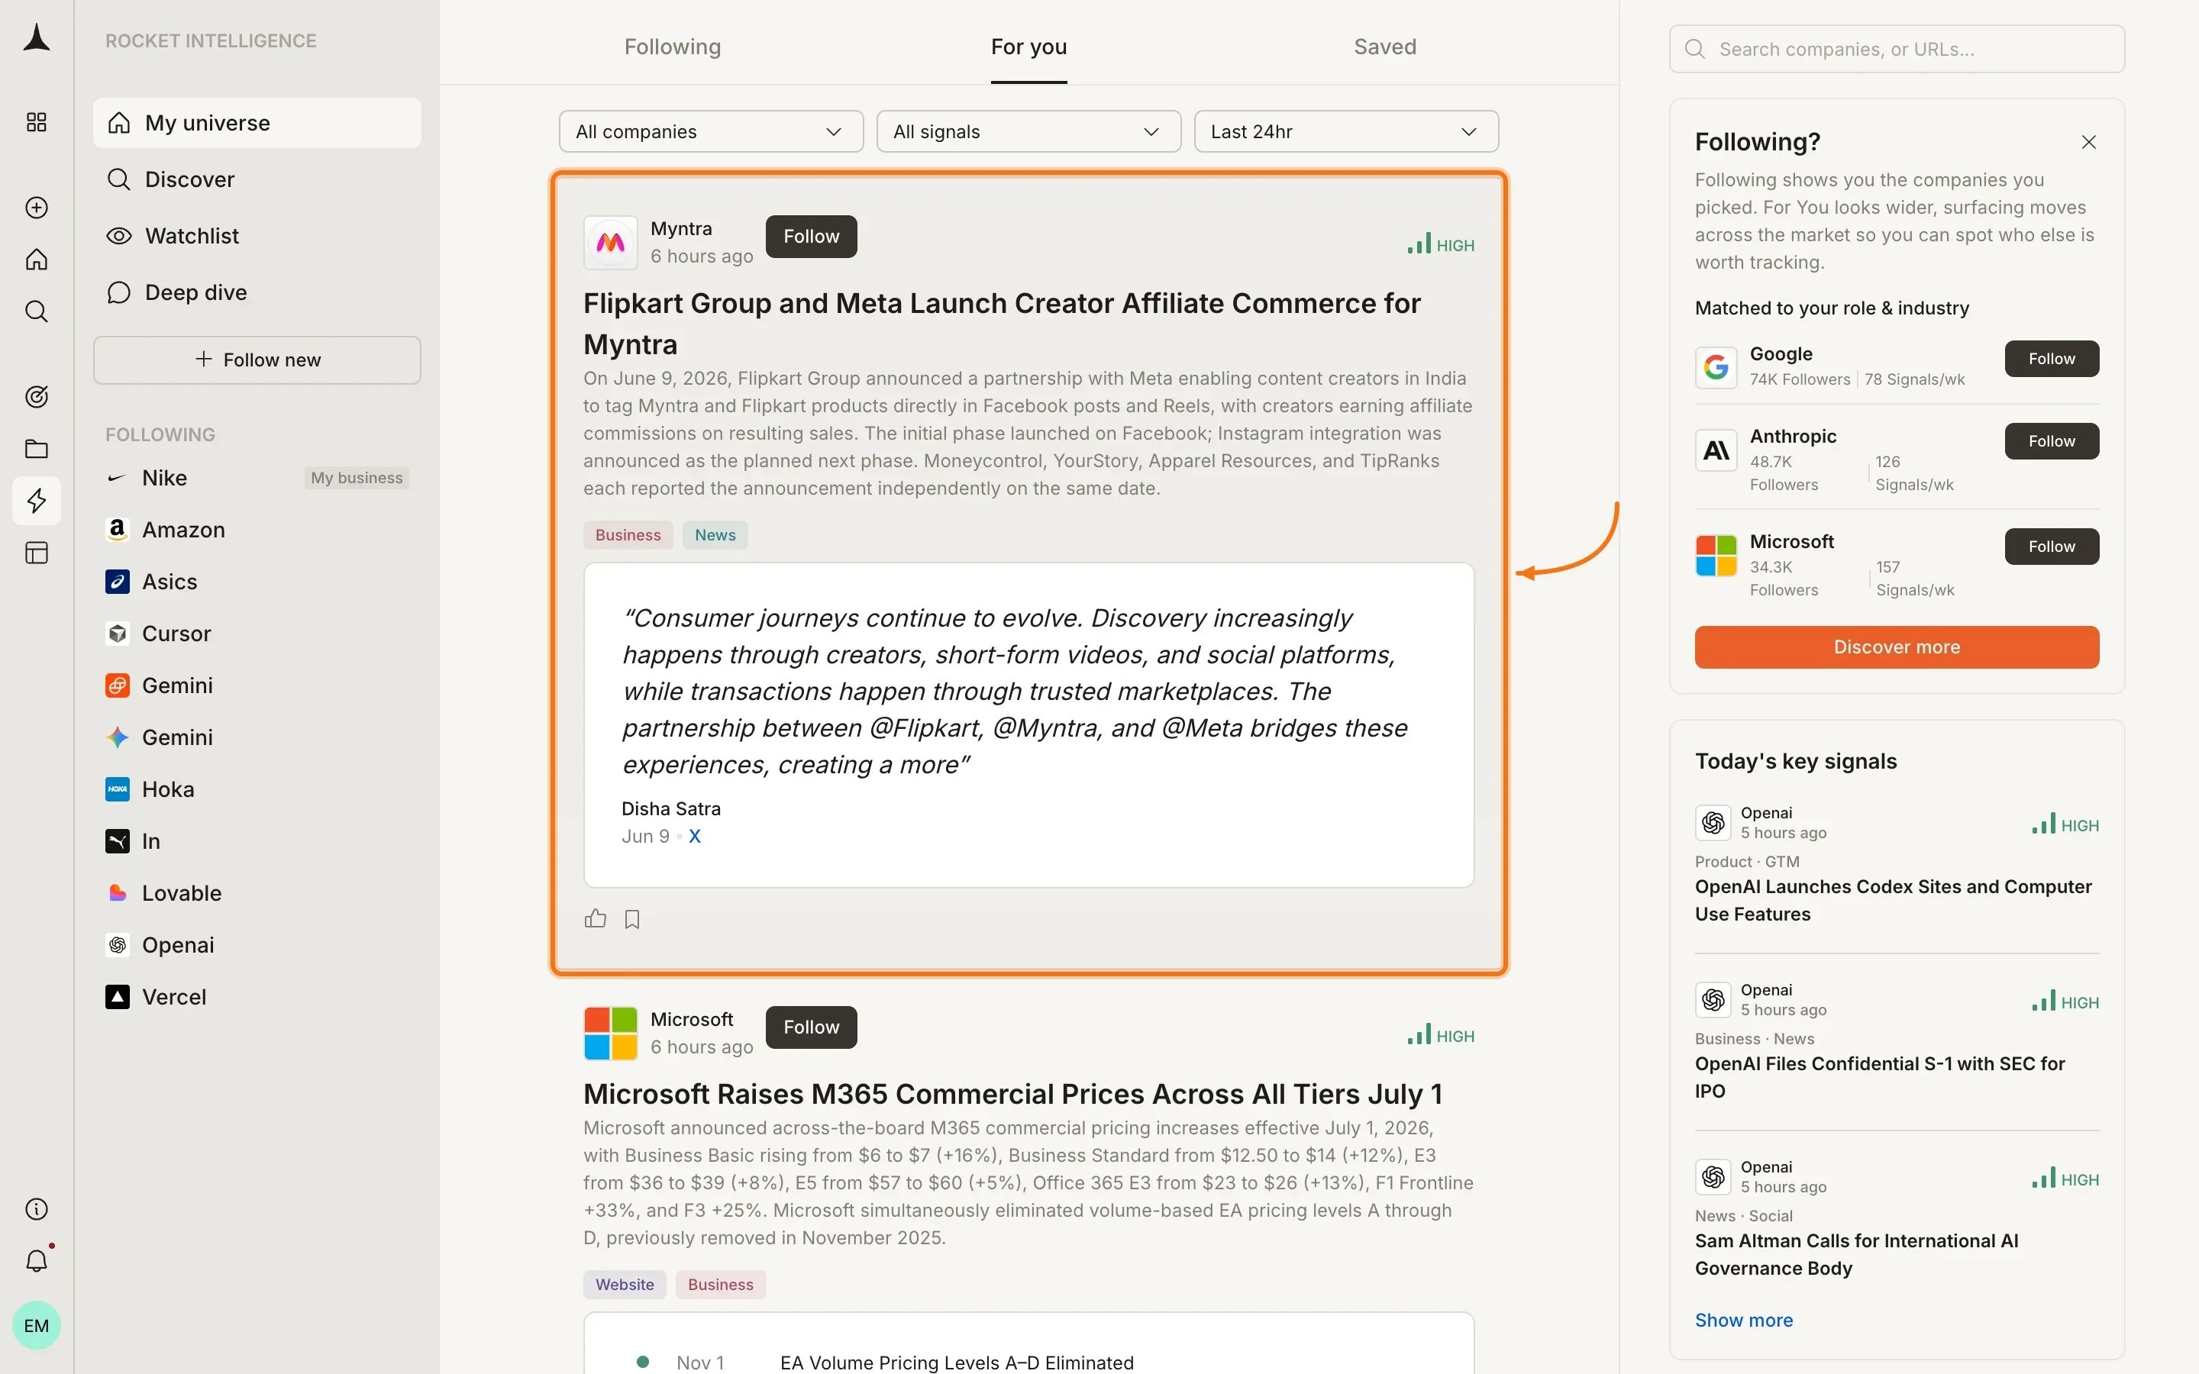Follow Microsoft in suggestions panel
The height and width of the screenshot is (1374, 2199).
[2051, 546]
